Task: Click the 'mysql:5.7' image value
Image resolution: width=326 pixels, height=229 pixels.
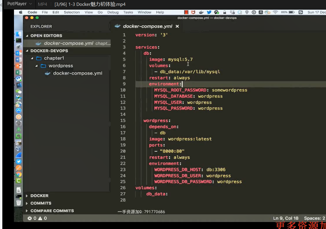Action: tap(180, 60)
